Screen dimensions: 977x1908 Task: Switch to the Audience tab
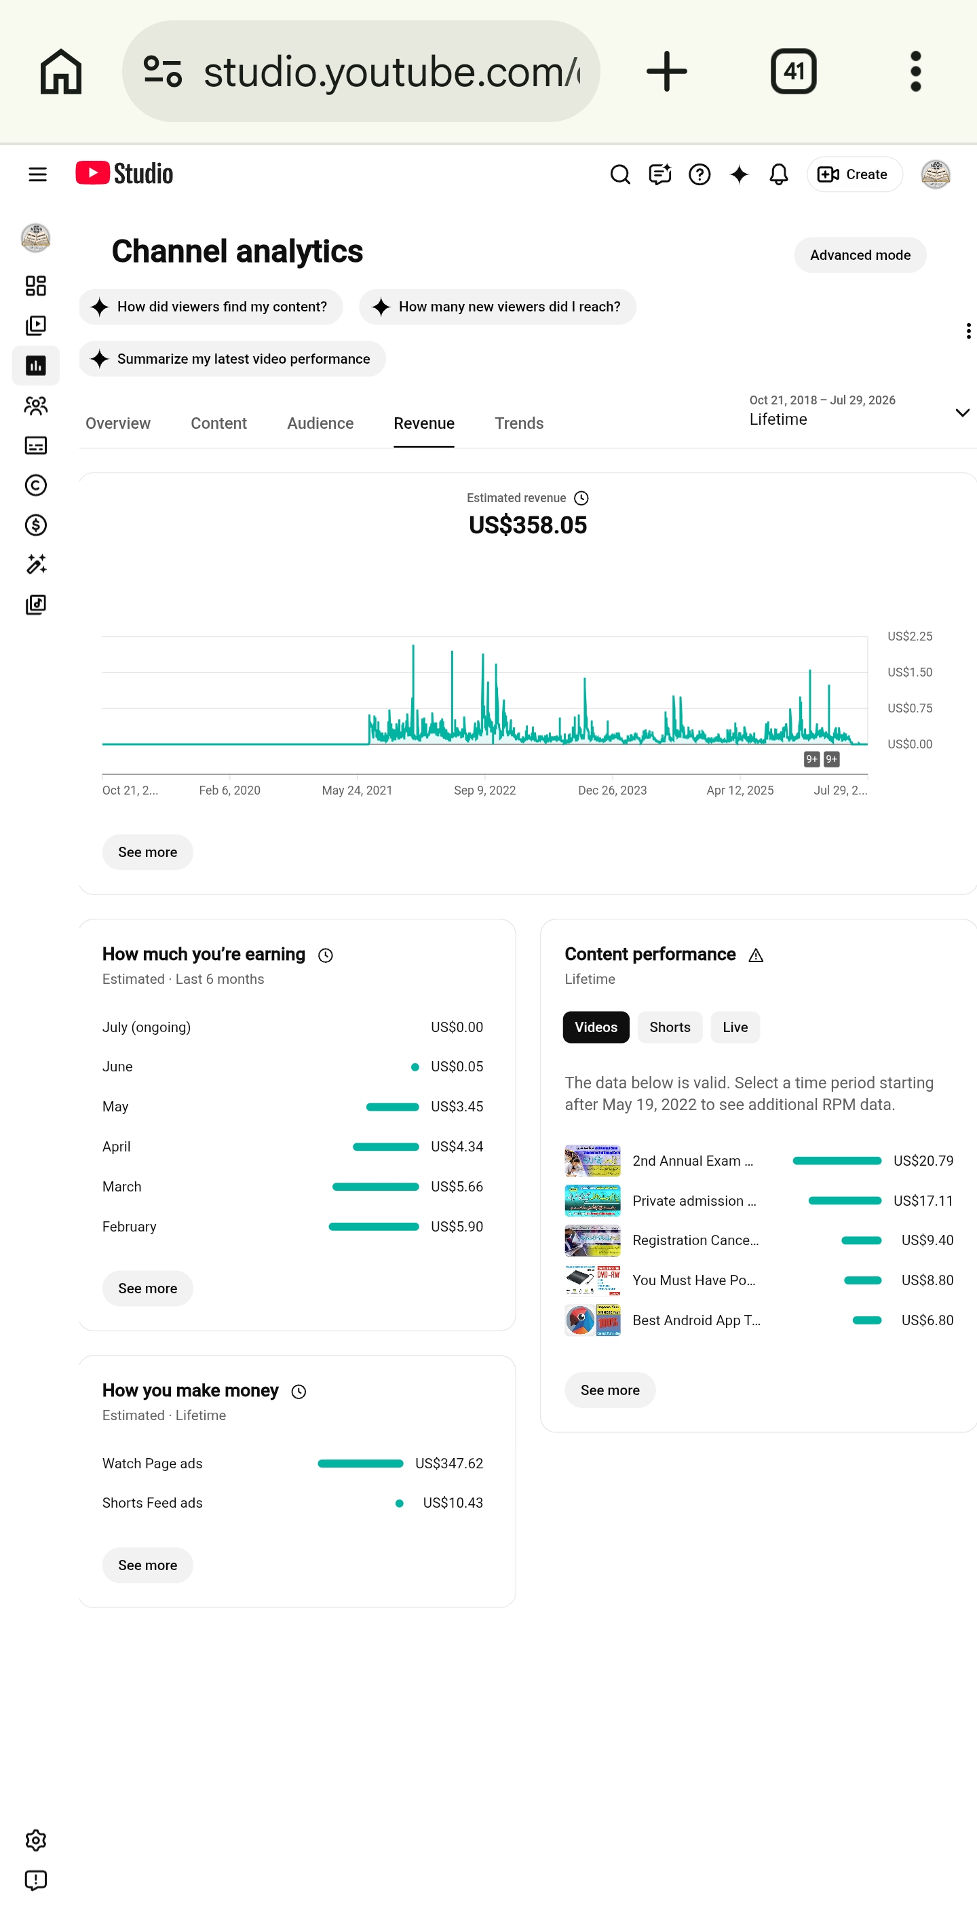[x=320, y=423]
